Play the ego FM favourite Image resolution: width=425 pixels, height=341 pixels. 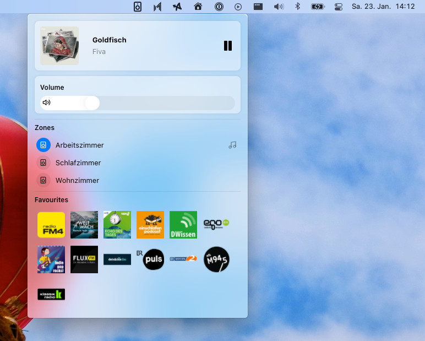click(216, 224)
